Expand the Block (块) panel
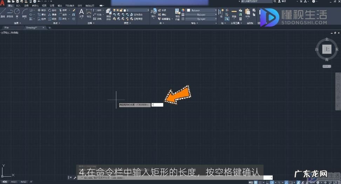This screenshot has height=184, width=341. tap(162, 23)
